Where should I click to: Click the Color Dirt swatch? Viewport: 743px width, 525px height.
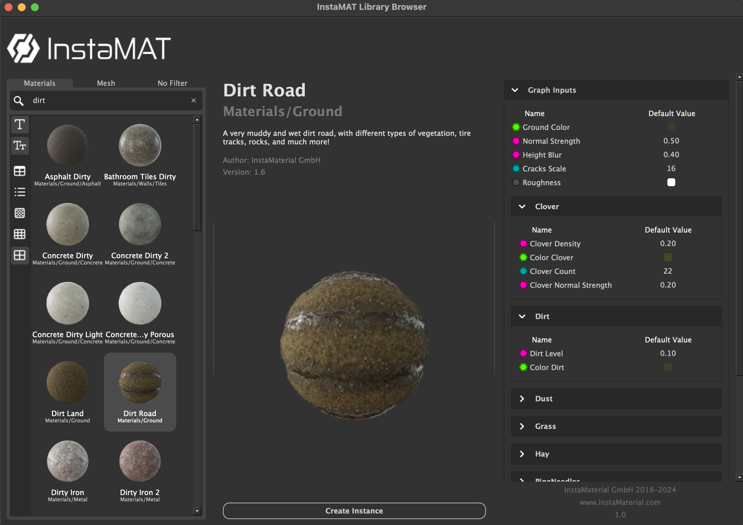[x=668, y=367]
